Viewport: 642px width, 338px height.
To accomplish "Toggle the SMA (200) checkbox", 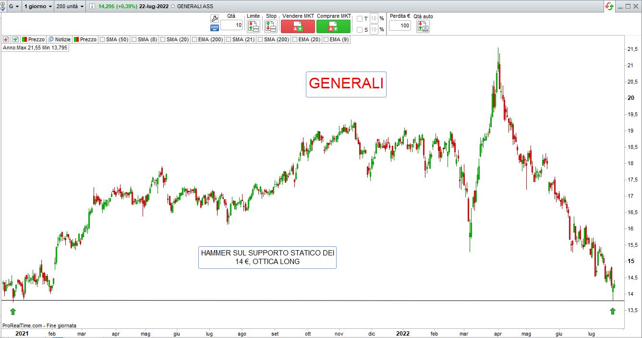I will [x=260, y=39].
